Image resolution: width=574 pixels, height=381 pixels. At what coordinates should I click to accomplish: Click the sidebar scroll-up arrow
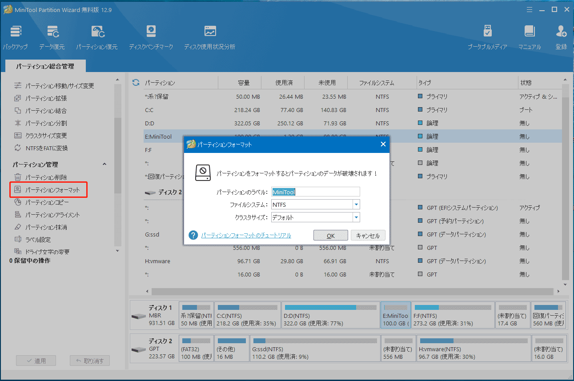117,80
